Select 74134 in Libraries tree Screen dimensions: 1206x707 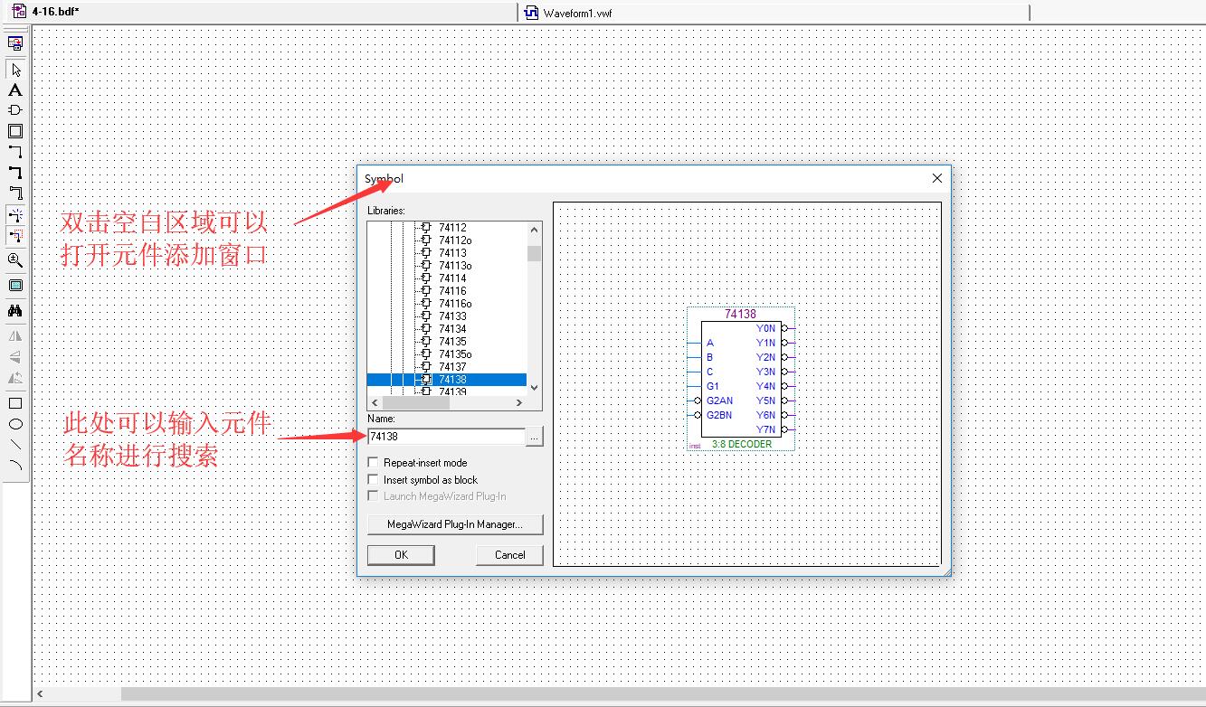[452, 329]
